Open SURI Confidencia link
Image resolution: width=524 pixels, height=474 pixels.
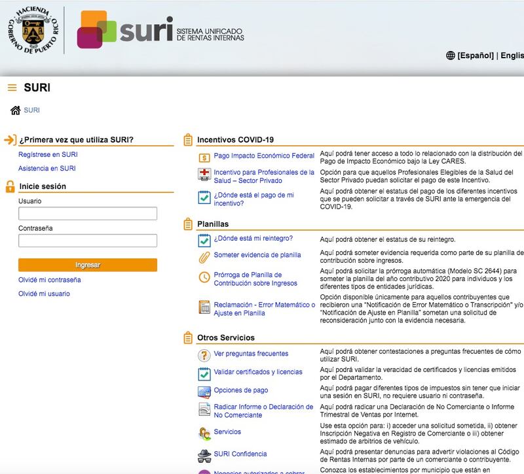(x=240, y=454)
